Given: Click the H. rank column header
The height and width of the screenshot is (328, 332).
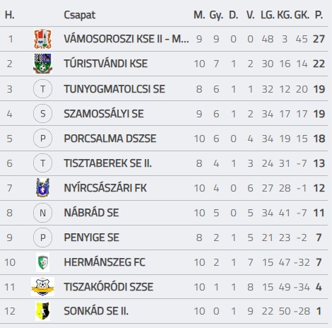Looking at the screenshot, I should click(10, 15).
